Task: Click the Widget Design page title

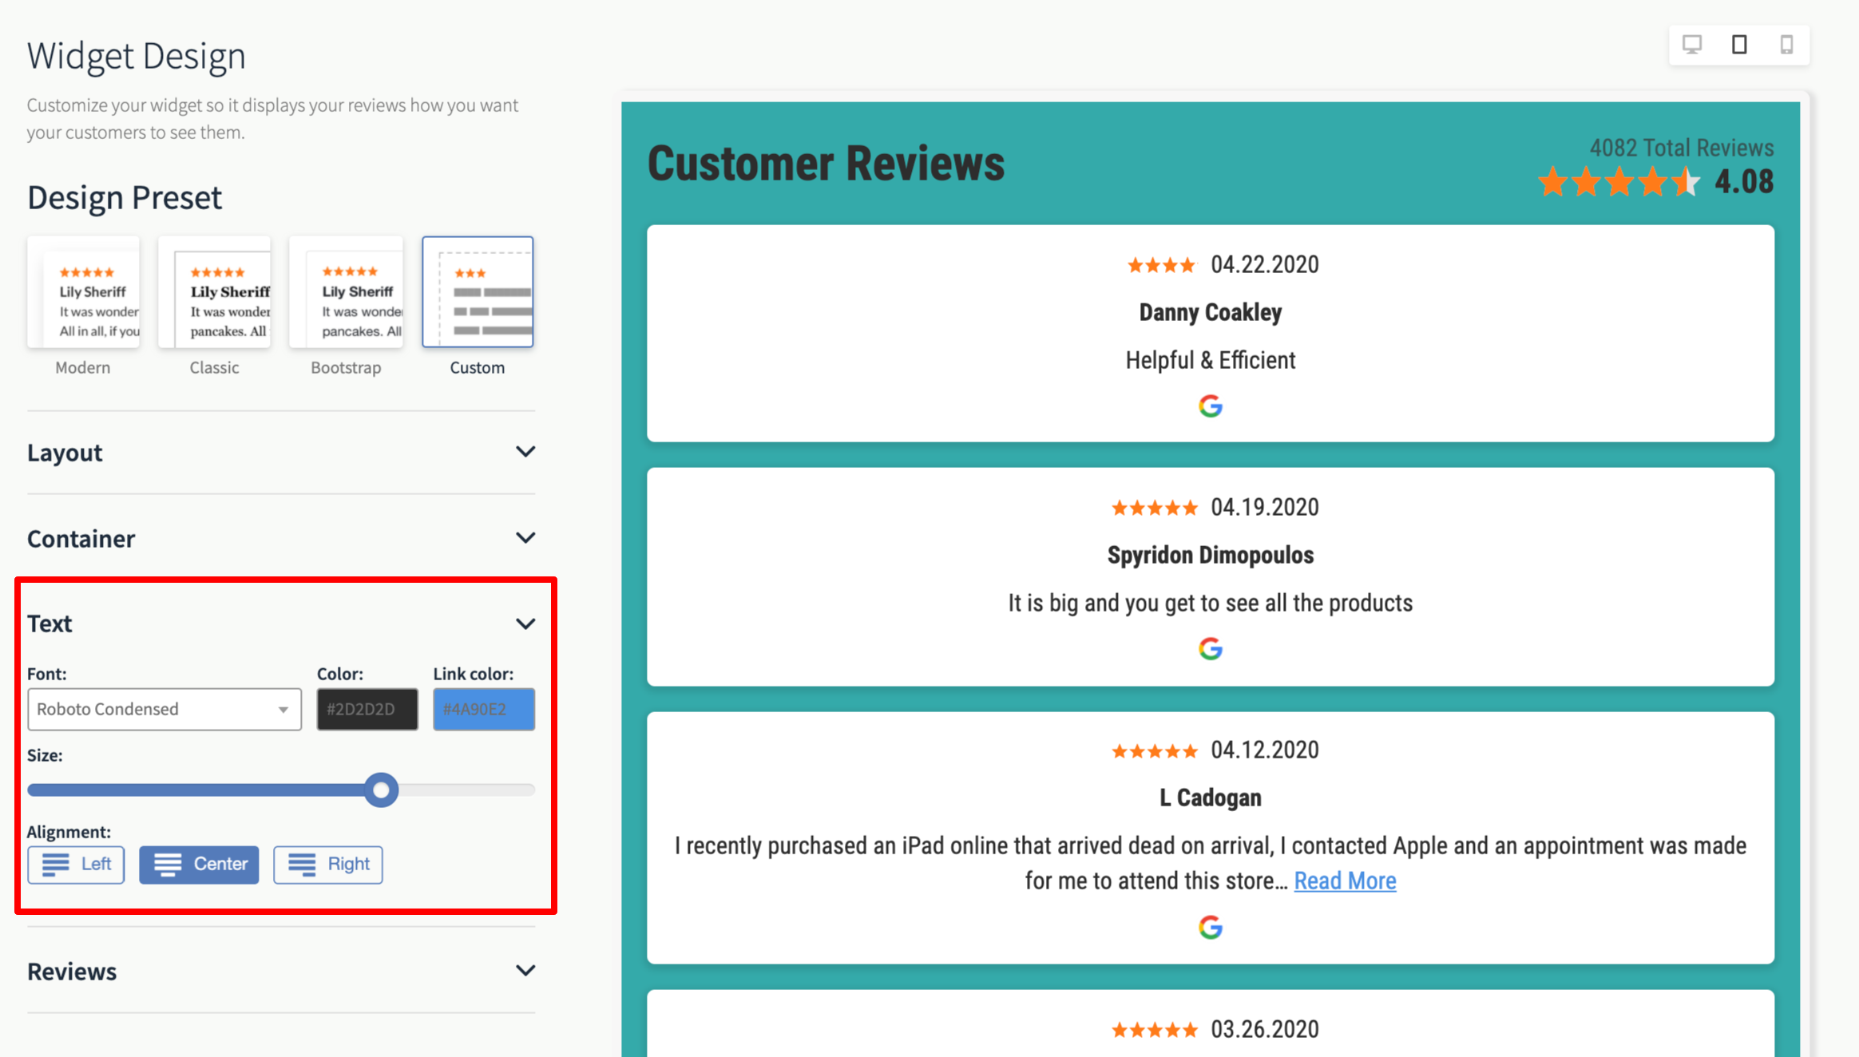Action: pos(137,57)
